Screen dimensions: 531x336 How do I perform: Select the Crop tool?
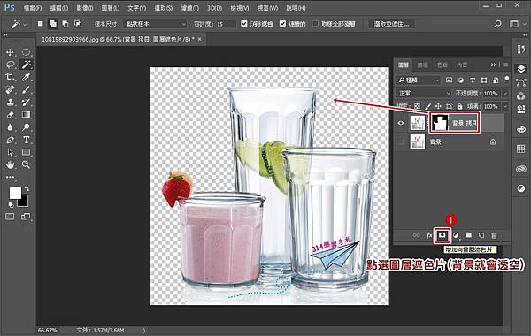pyautogui.click(x=10, y=77)
